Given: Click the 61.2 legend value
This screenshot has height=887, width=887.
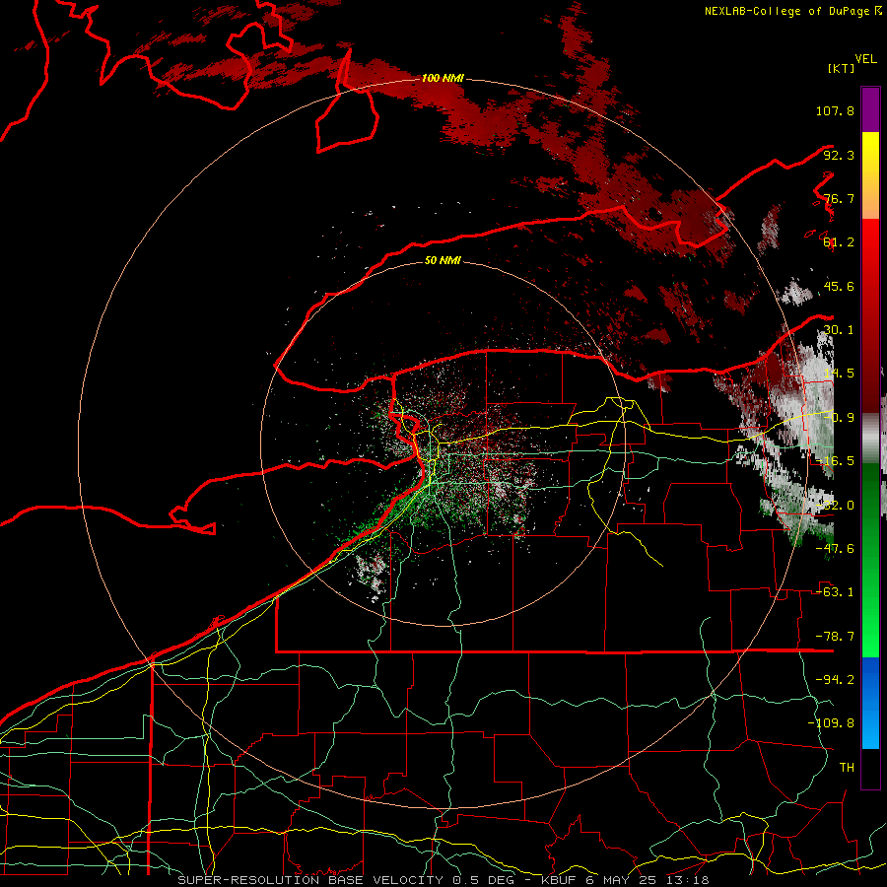Looking at the screenshot, I should point(839,242).
